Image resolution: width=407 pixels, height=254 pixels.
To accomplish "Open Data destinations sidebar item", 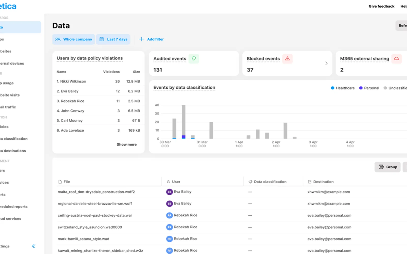I will (x=13, y=151).
